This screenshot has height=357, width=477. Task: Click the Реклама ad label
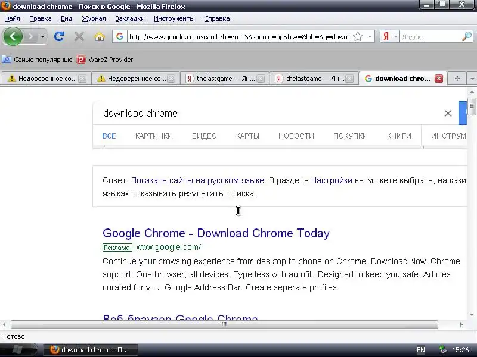[117, 248]
